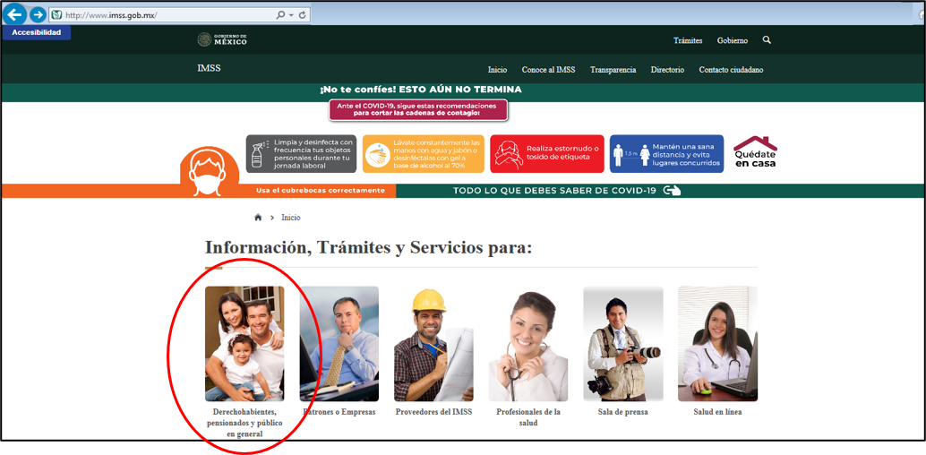The width and height of the screenshot is (926, 455).
Task: Open the family photo for Derechohabientes
Action: [x=244, y=344]
